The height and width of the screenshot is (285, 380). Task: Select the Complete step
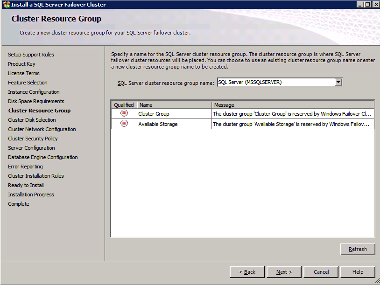(18, 204)
